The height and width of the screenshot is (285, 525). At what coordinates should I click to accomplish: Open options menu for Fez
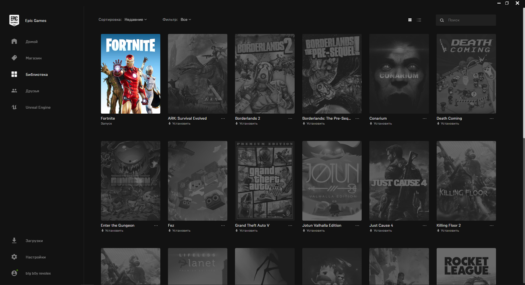point(223,226)
